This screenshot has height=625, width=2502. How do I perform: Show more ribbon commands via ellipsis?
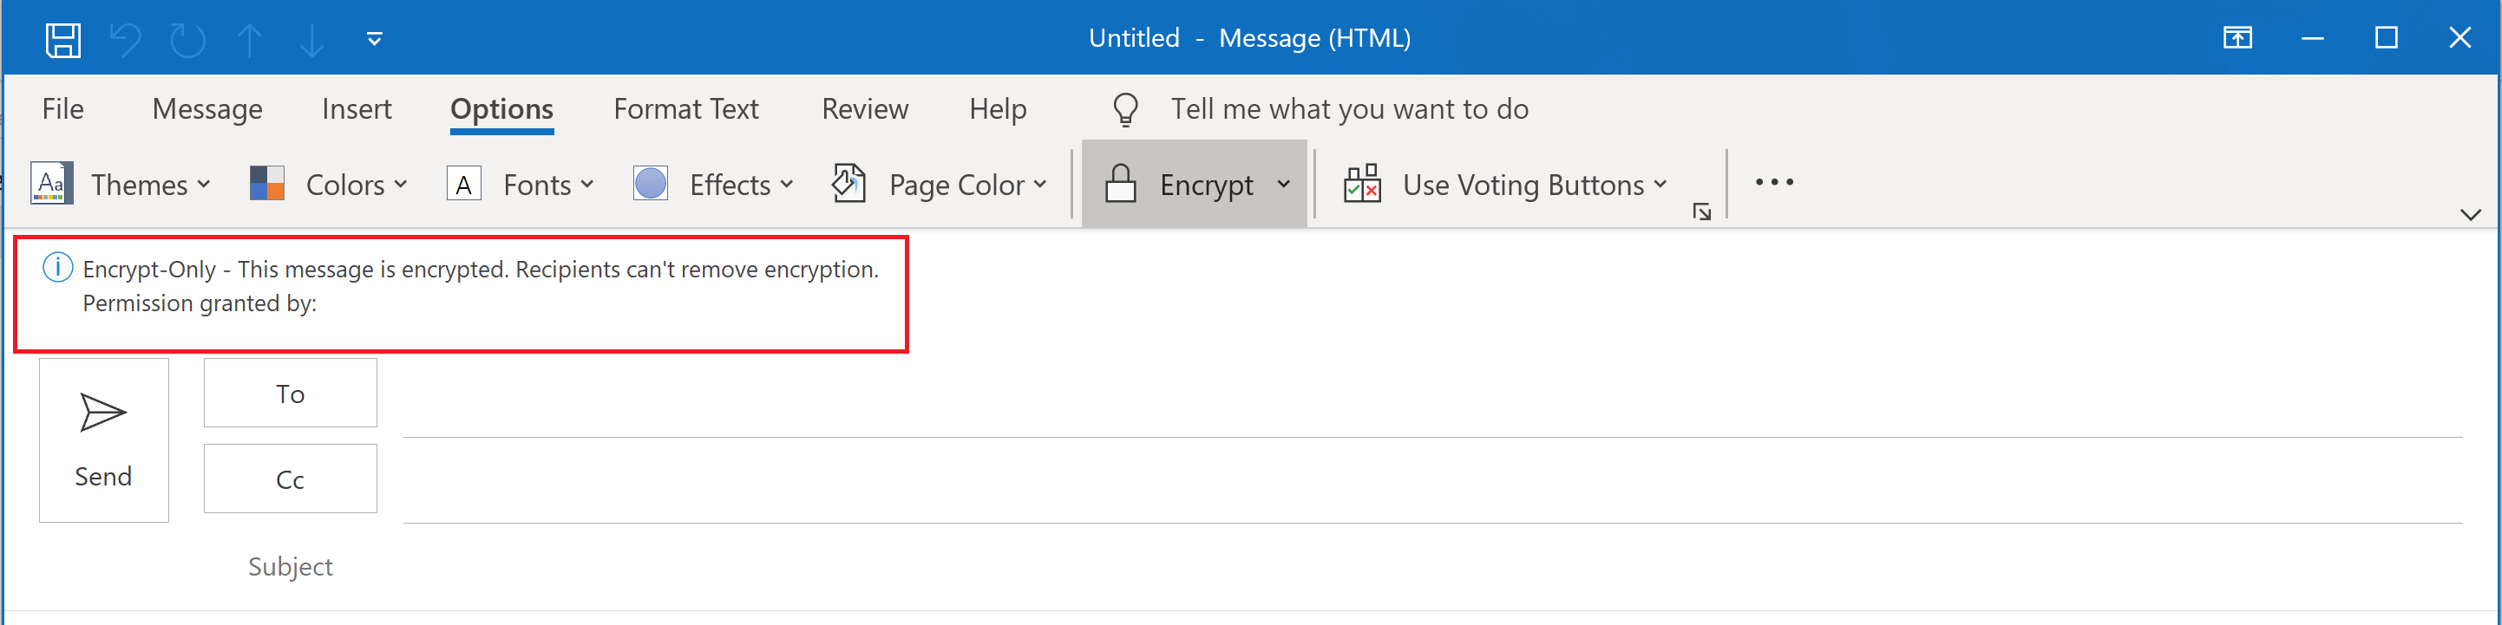(1773, 182)
